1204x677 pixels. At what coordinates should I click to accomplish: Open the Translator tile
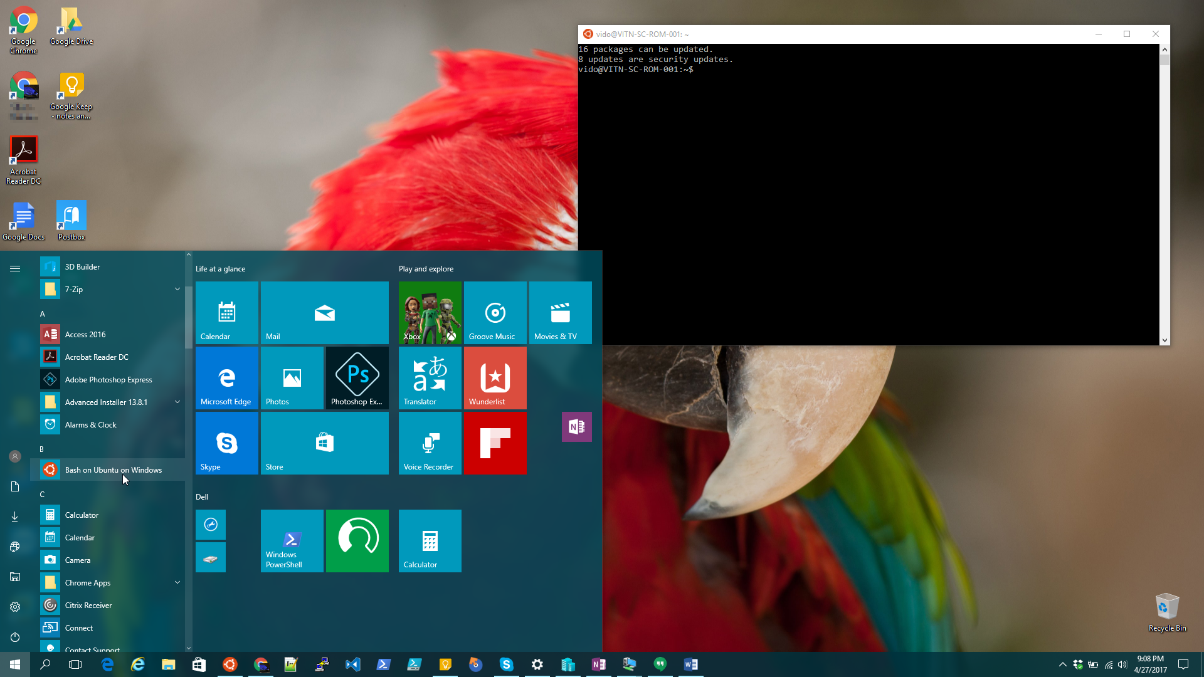point(430,377)
